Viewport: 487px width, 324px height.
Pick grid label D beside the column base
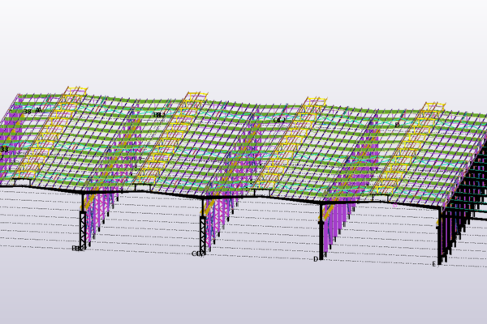(x=316, y=259)
